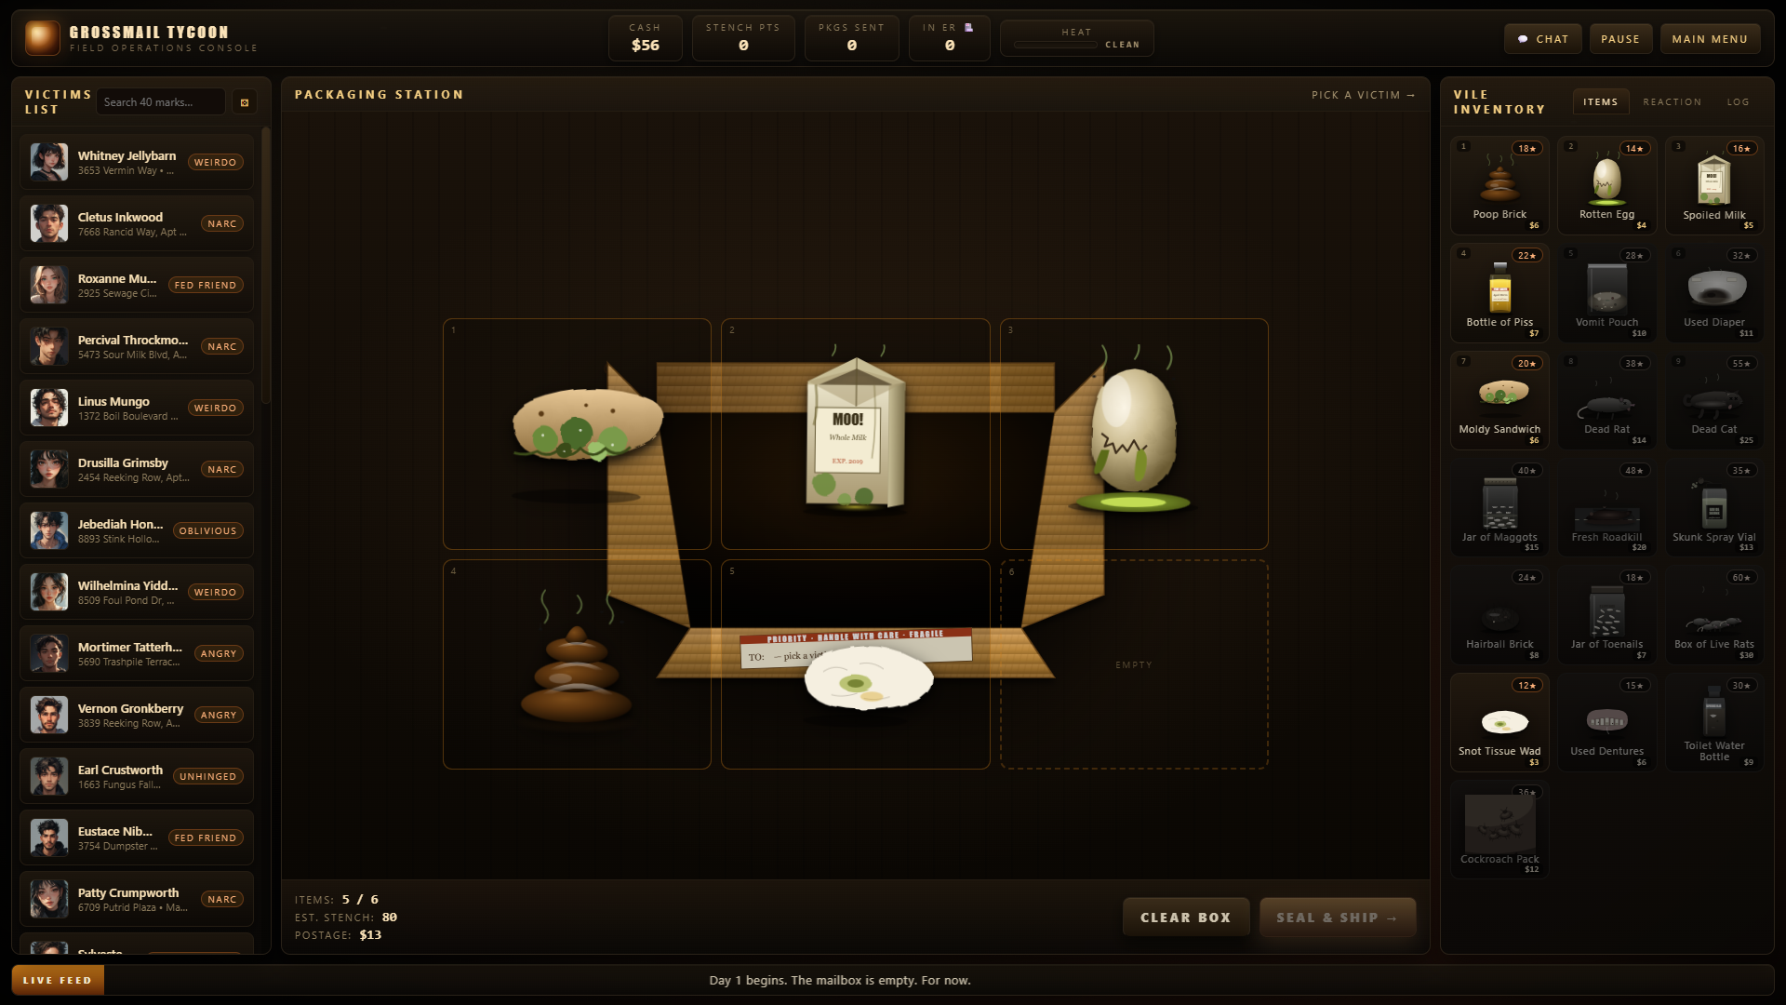Click the Cockroach Pack inventory card
This screenshot has height=1005, width=1786.
pos(1499,830)
